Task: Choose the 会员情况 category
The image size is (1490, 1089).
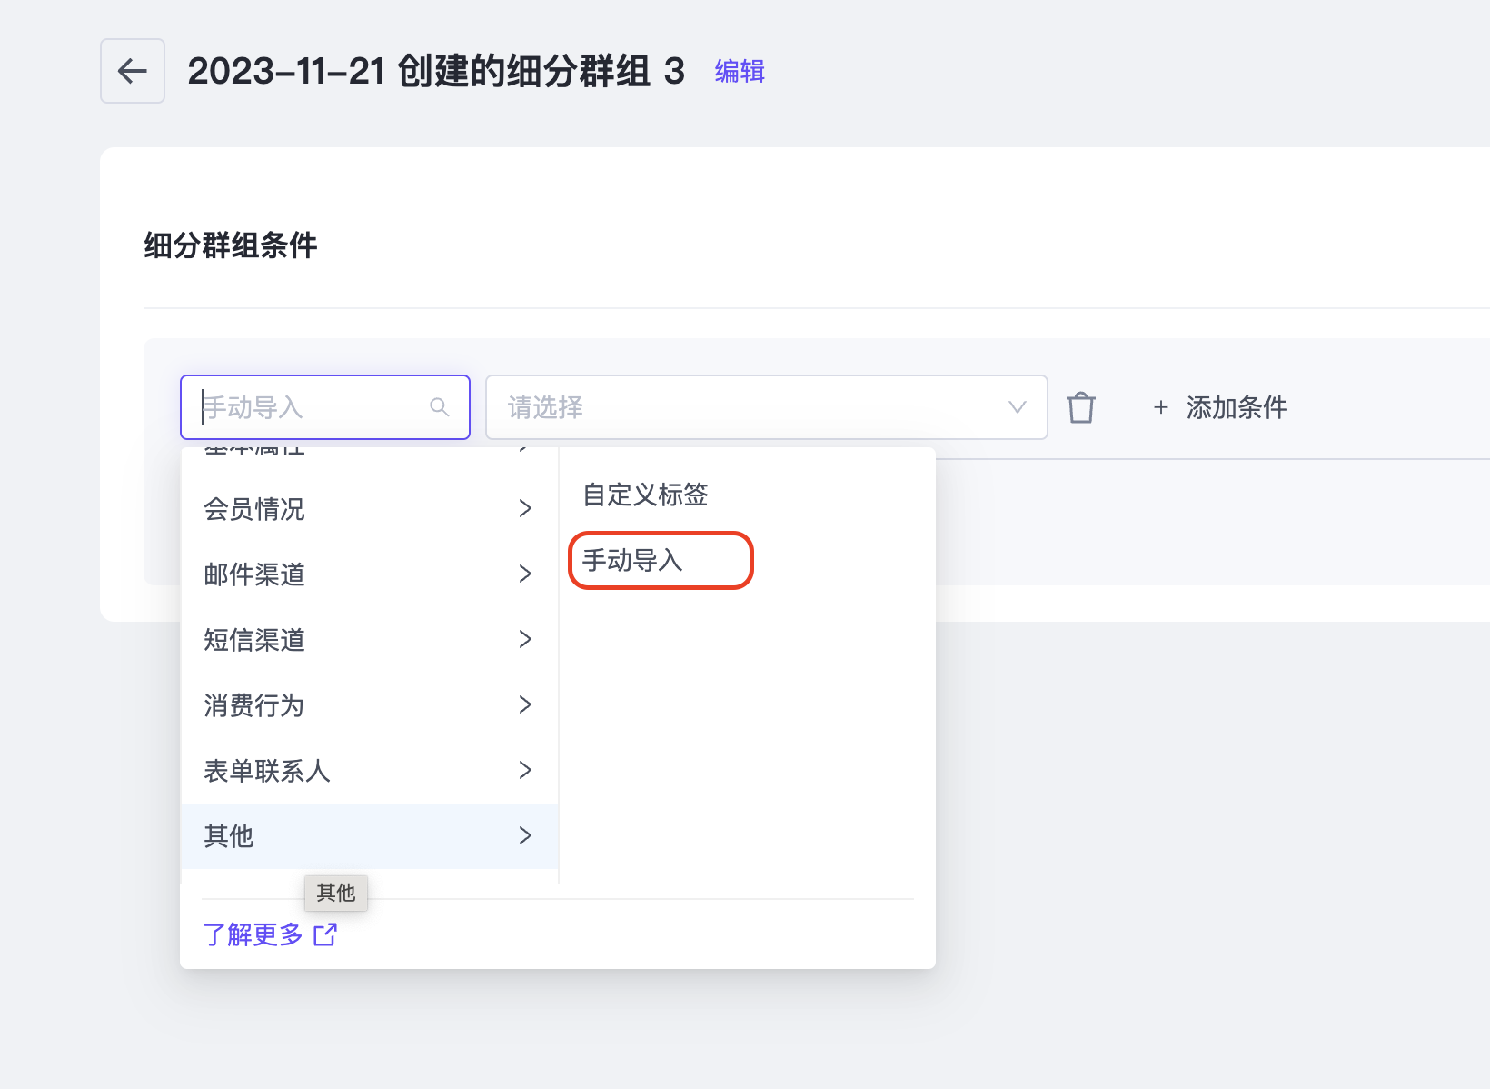Action: point(254,509)
